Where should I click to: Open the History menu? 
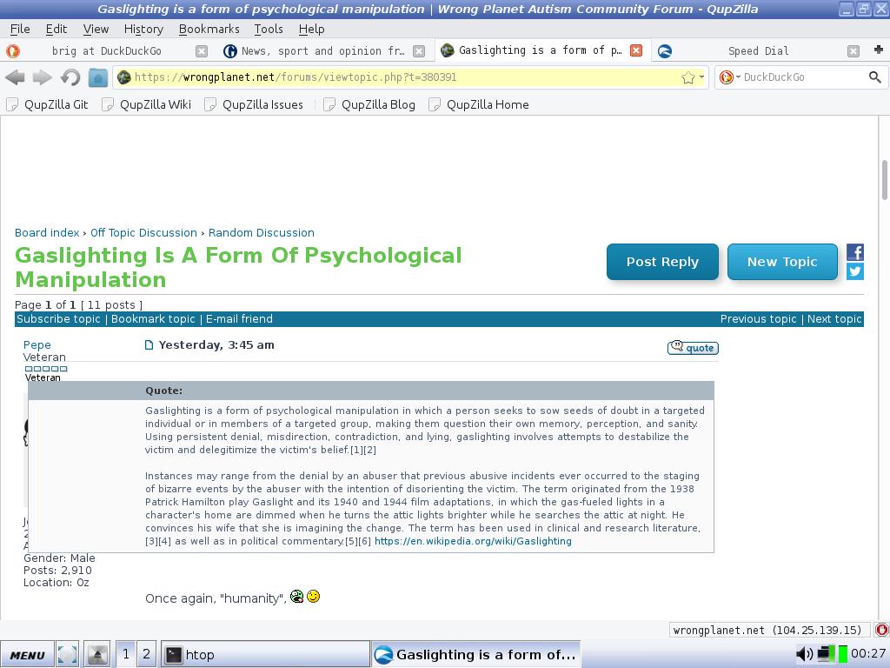[143, 29]
